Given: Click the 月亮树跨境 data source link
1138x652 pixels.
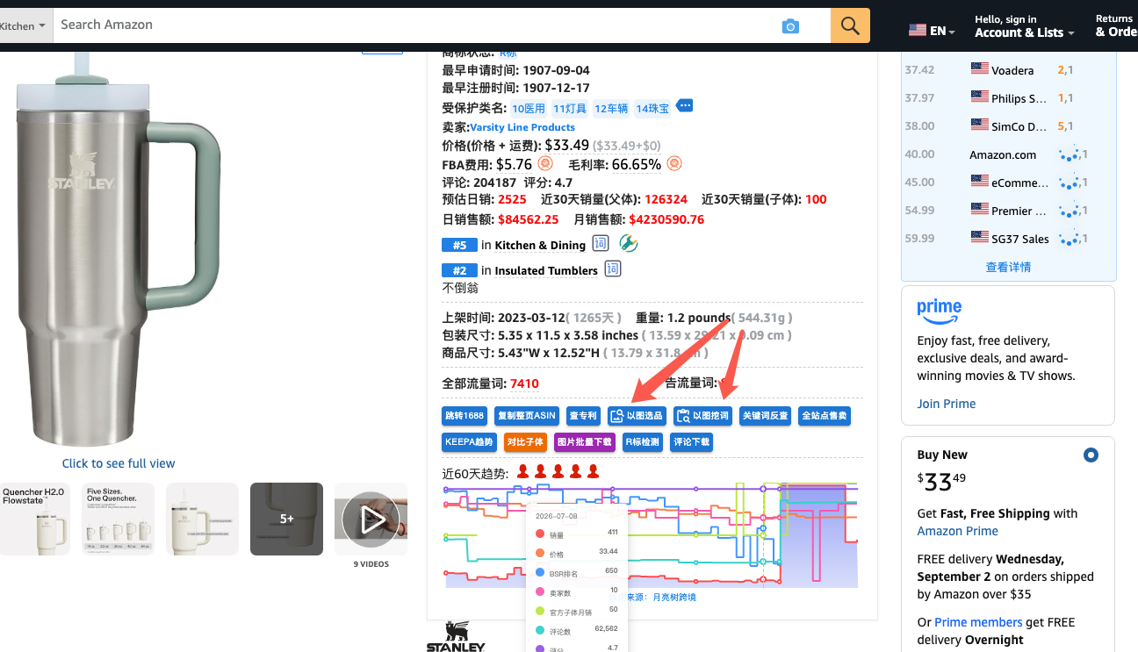Looking at the screenshot, I should click(x=674, y=597).
